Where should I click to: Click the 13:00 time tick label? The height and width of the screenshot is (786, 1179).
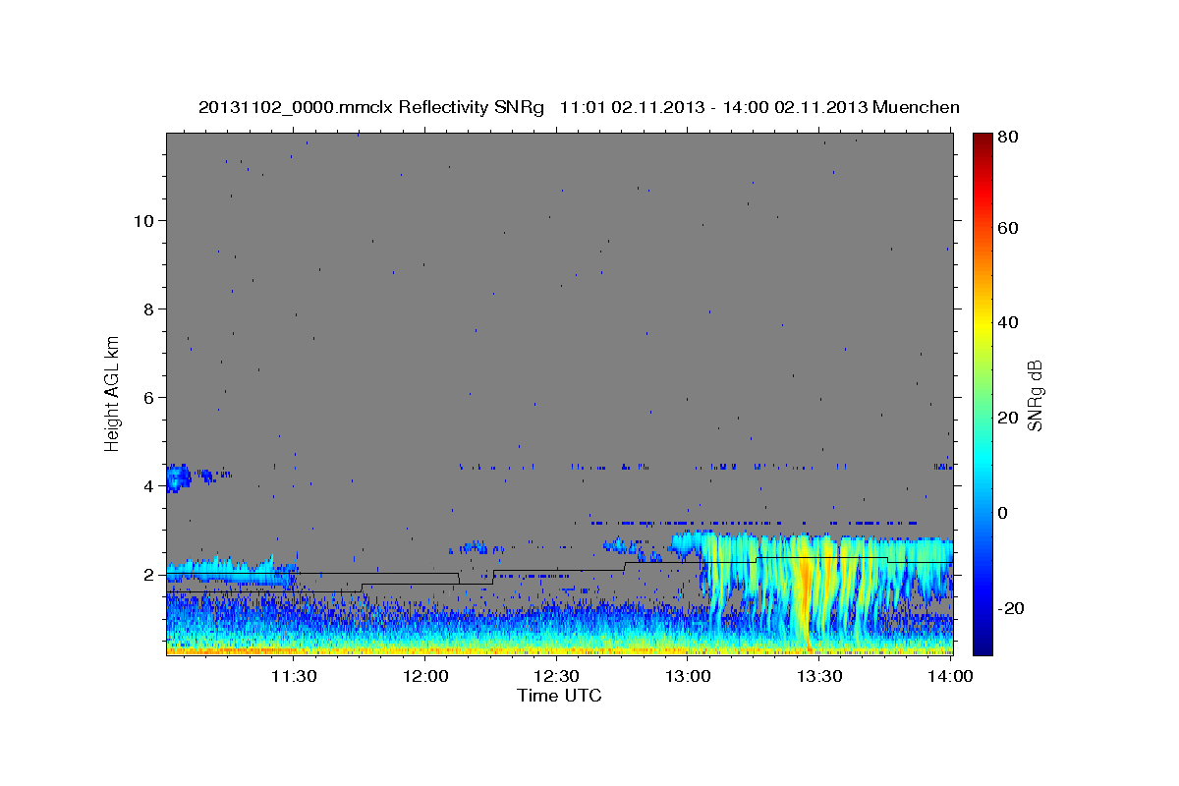pos(688,677)
